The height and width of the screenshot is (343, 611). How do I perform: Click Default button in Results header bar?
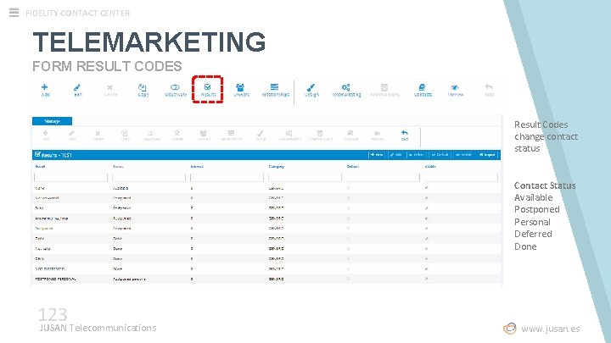(x=440, y=155)
